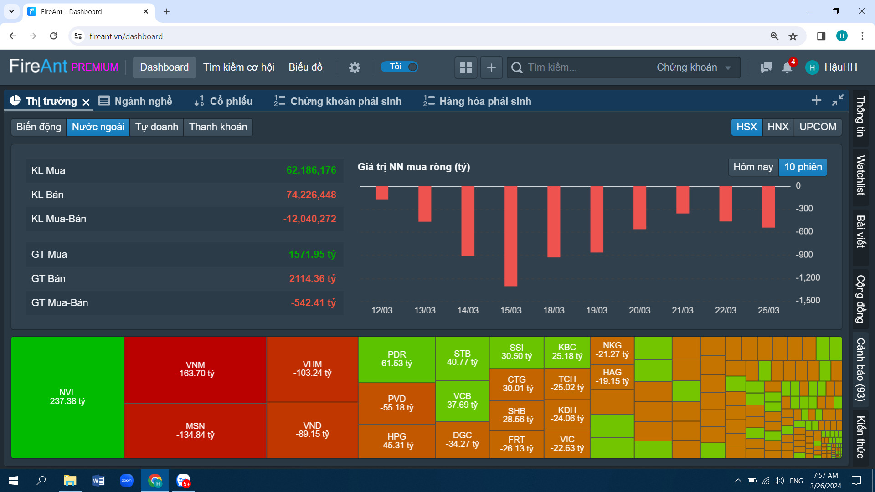
Task: Expand the Cảnh báo (93) side panel
Action: point(860,369)
